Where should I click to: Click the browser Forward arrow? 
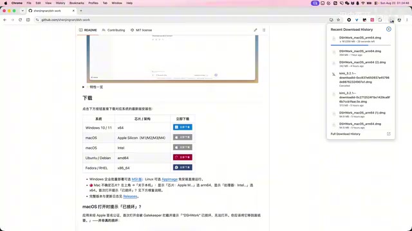[x=12, y=20]
